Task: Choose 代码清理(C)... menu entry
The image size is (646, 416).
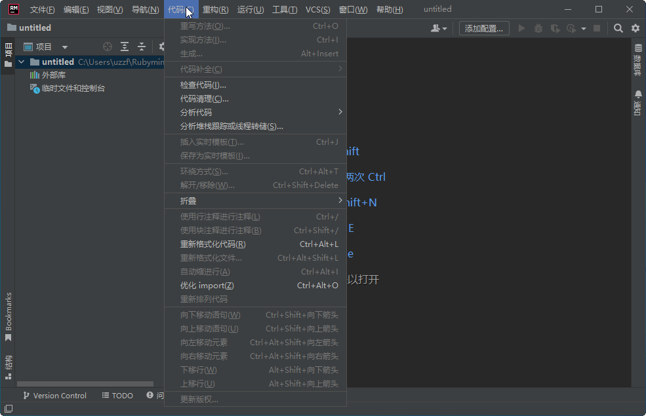Action: pos(255,99)
